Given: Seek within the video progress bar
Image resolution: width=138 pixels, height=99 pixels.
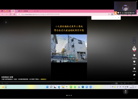Looking at the screenshot, I should 68,82.
